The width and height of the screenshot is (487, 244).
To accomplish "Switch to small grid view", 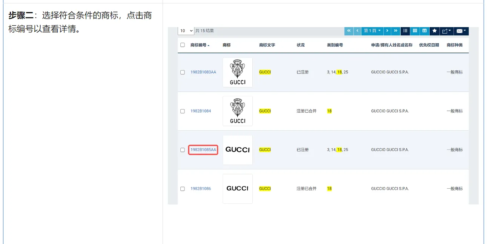I will pos(415,31).
